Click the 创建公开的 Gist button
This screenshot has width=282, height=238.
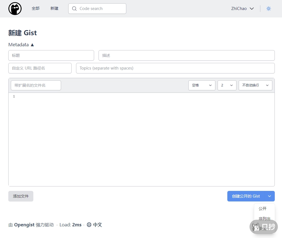[x=246, y=196]
